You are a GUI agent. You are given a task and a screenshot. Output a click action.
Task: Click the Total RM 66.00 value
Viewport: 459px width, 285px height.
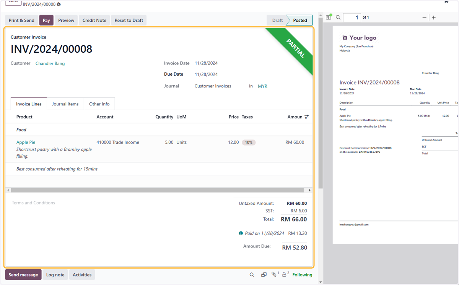(294, 219)
